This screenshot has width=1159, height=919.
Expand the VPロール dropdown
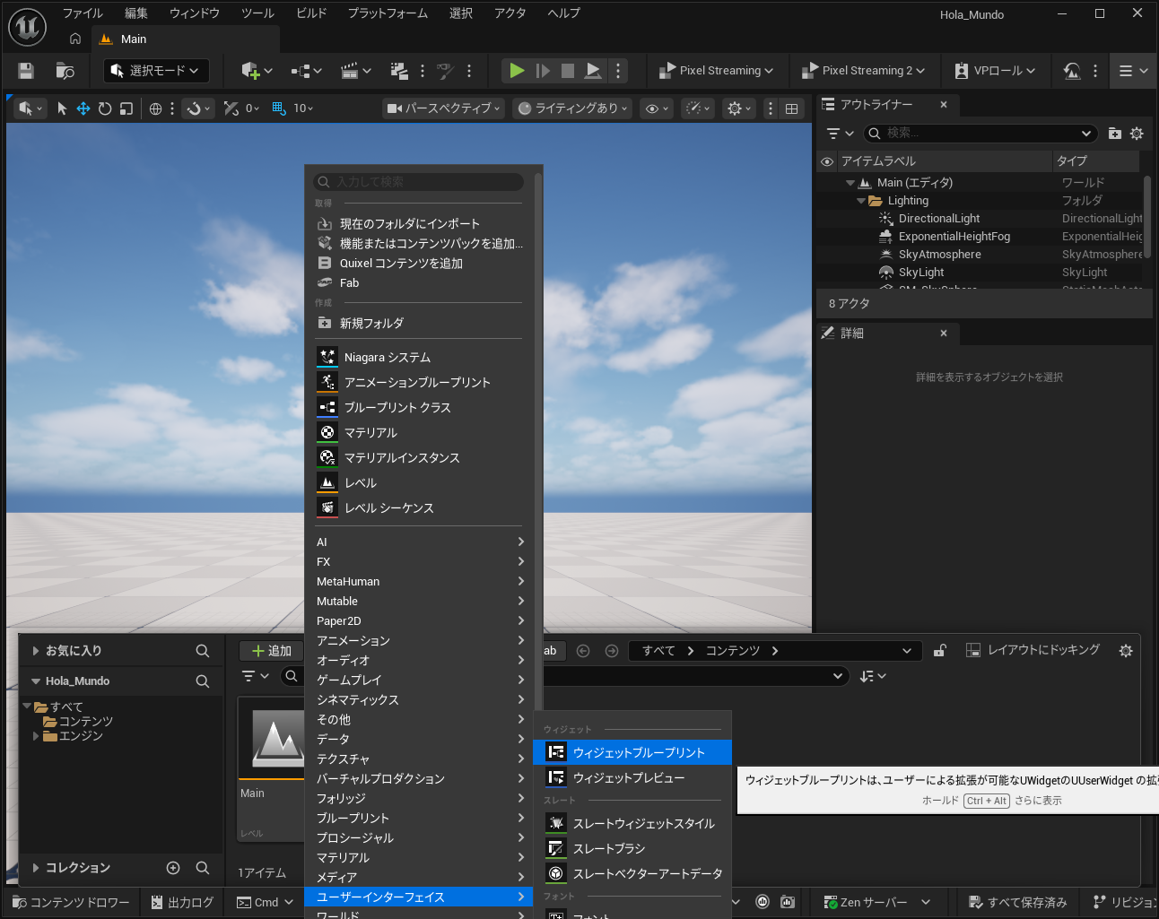tap(994, 71)
